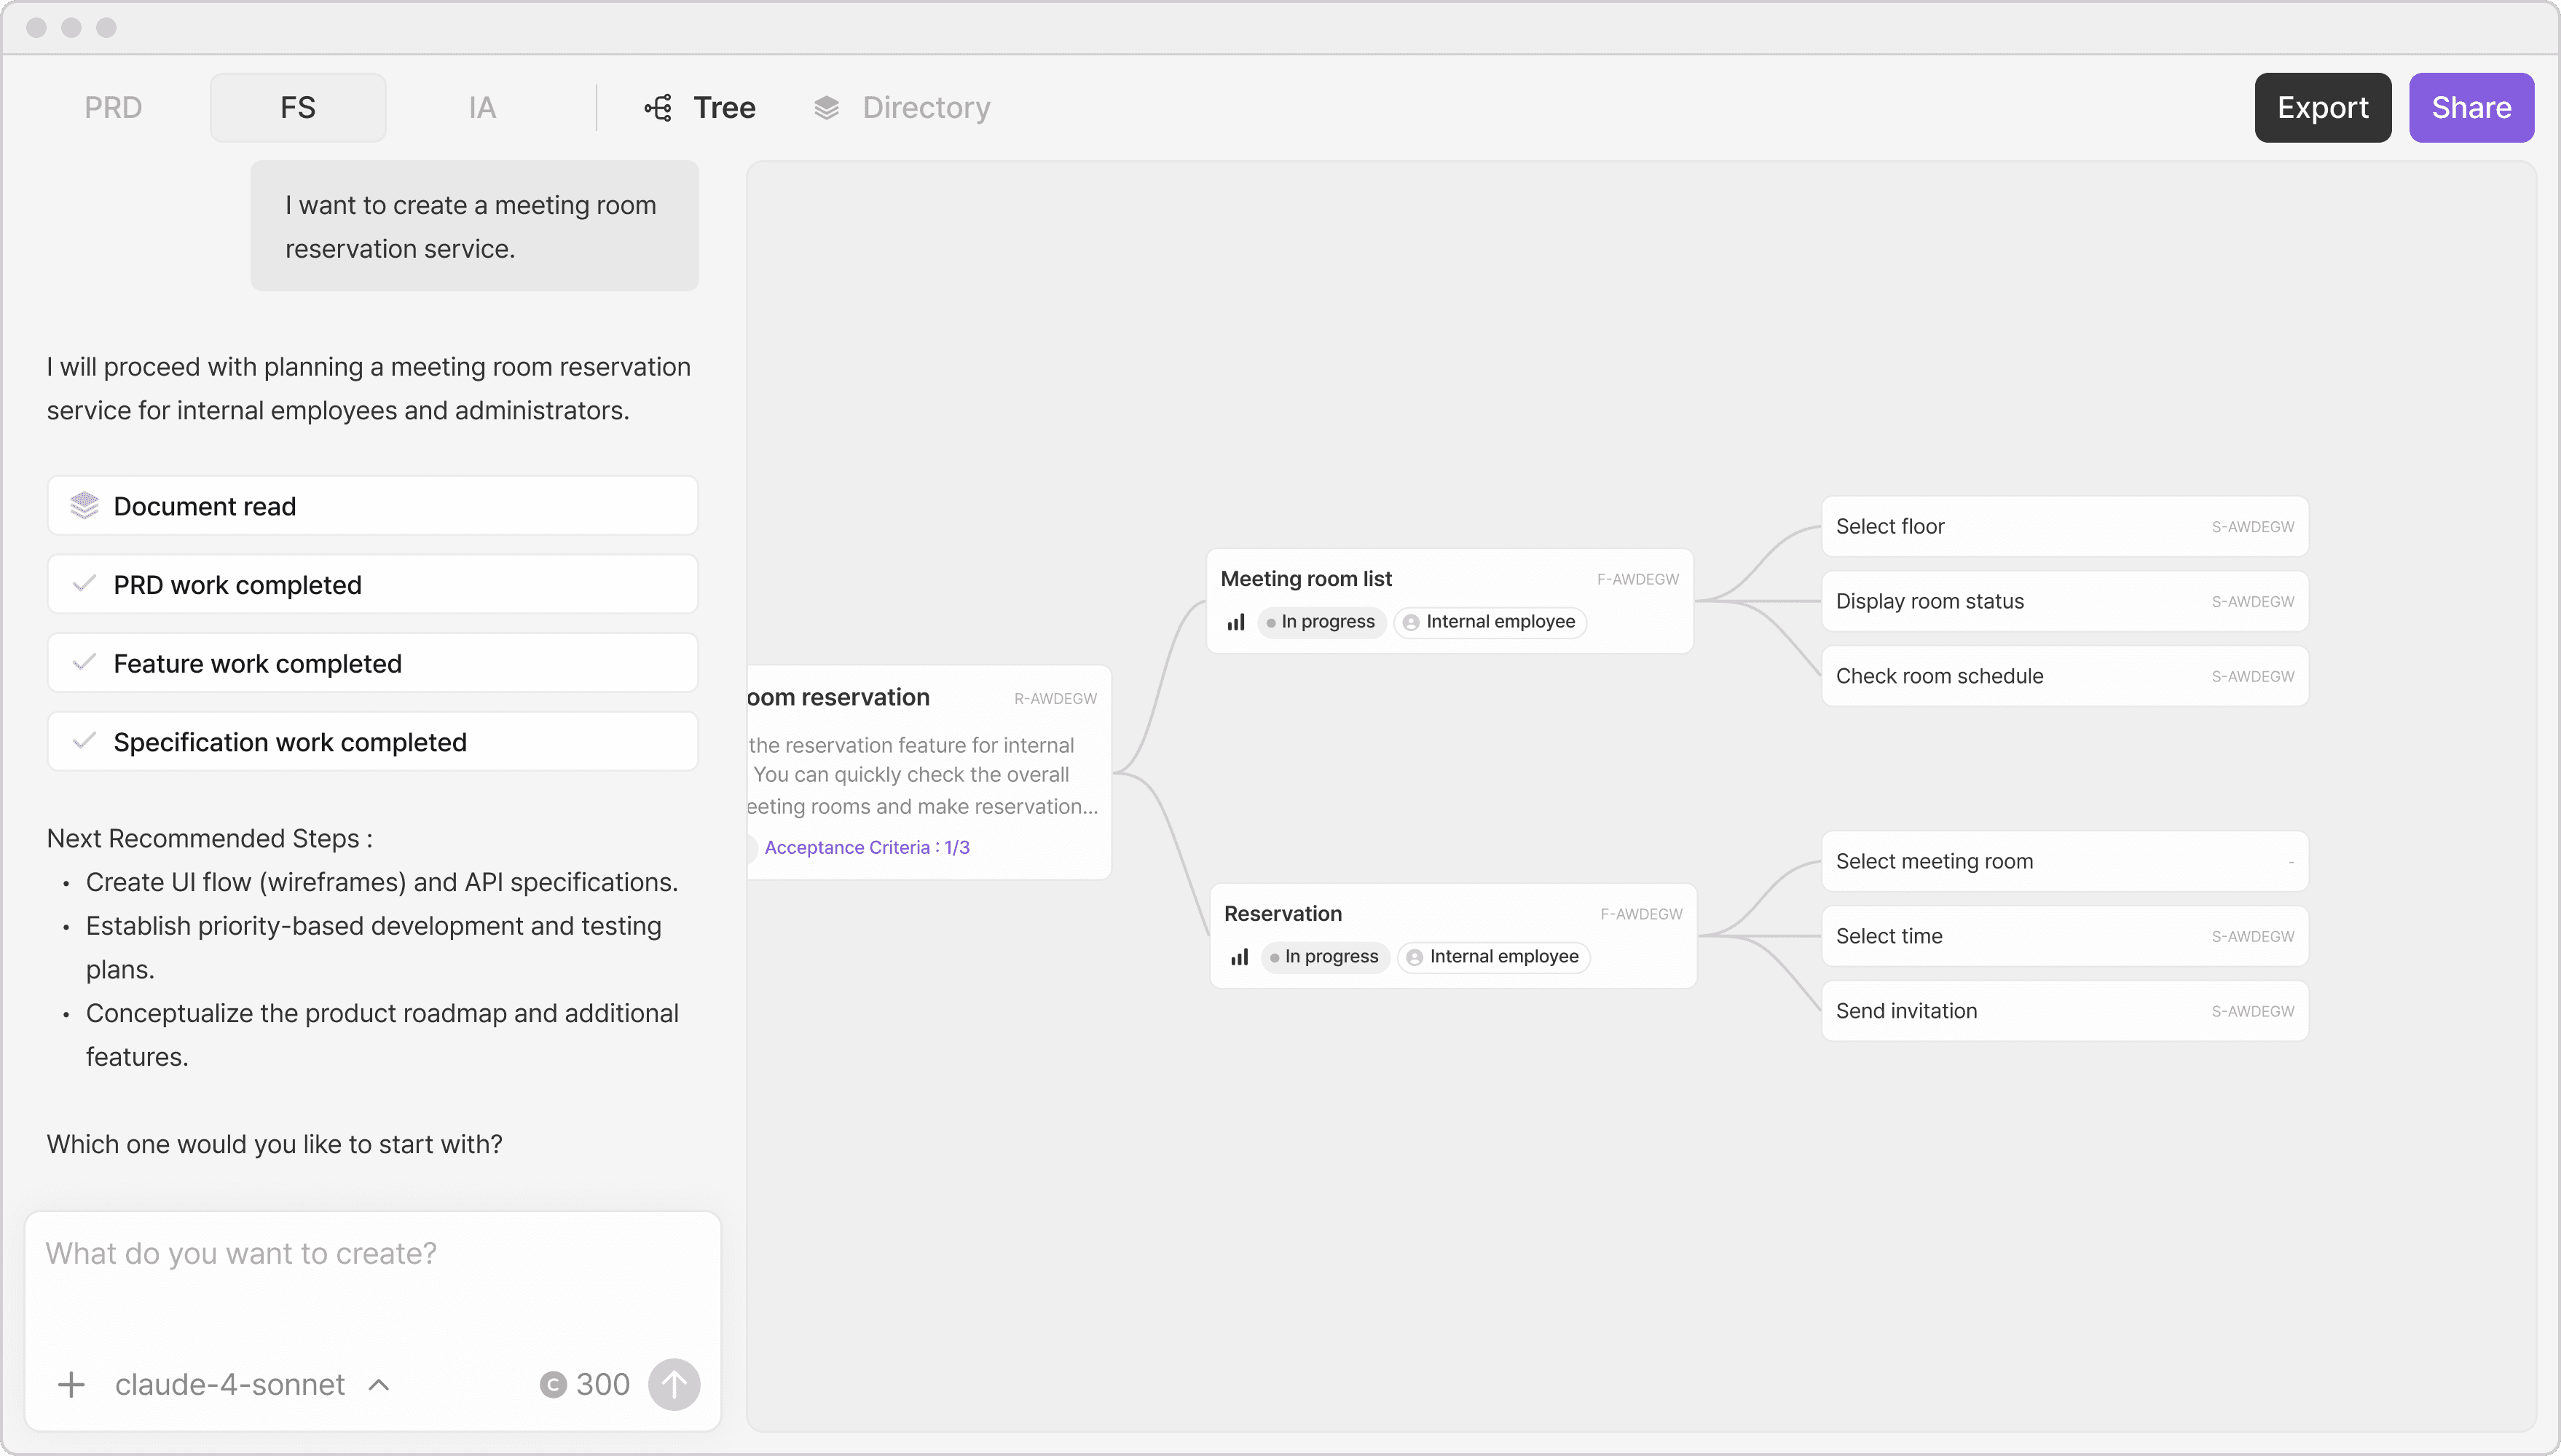Open Internal employee tag on Reservation card
The width and height of the screenshot is (2561, 1456).
1494,957
